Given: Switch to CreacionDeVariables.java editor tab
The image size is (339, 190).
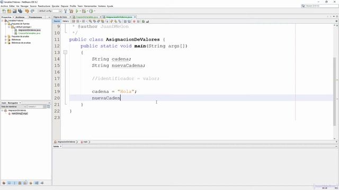Looking at the screenshot, I should click(x=87, y=17).
